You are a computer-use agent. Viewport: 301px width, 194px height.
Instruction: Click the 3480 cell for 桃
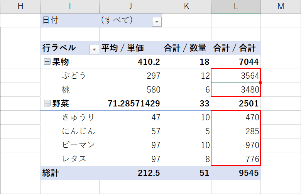(236, 89)
